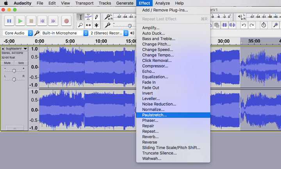281x169 pixels.
Task: Select the Reverb... effect
Action: (173, 137)
